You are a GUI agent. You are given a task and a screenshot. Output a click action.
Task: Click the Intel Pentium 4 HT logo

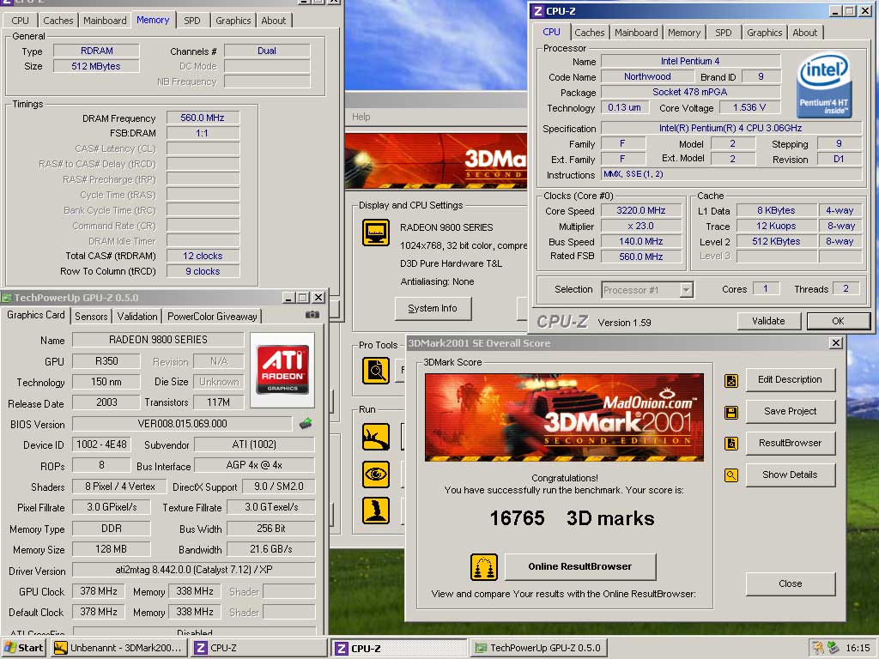[824, 86]
